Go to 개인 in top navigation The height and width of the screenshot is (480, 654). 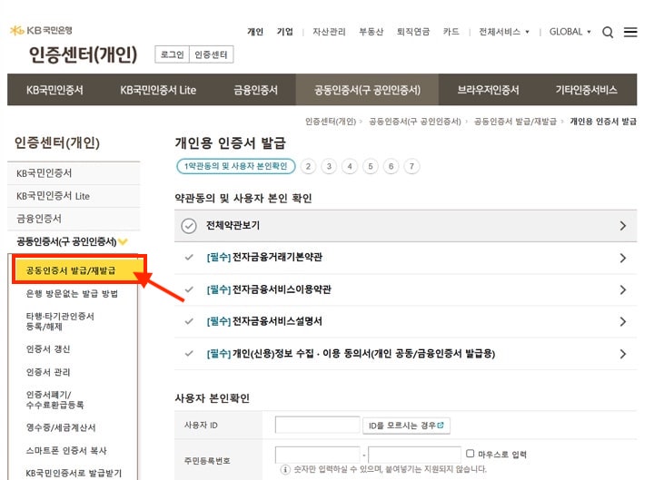click(x=255, y=32)
